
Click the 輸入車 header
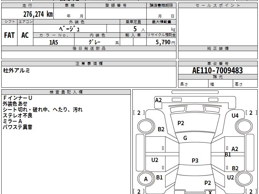coord(133,35)
